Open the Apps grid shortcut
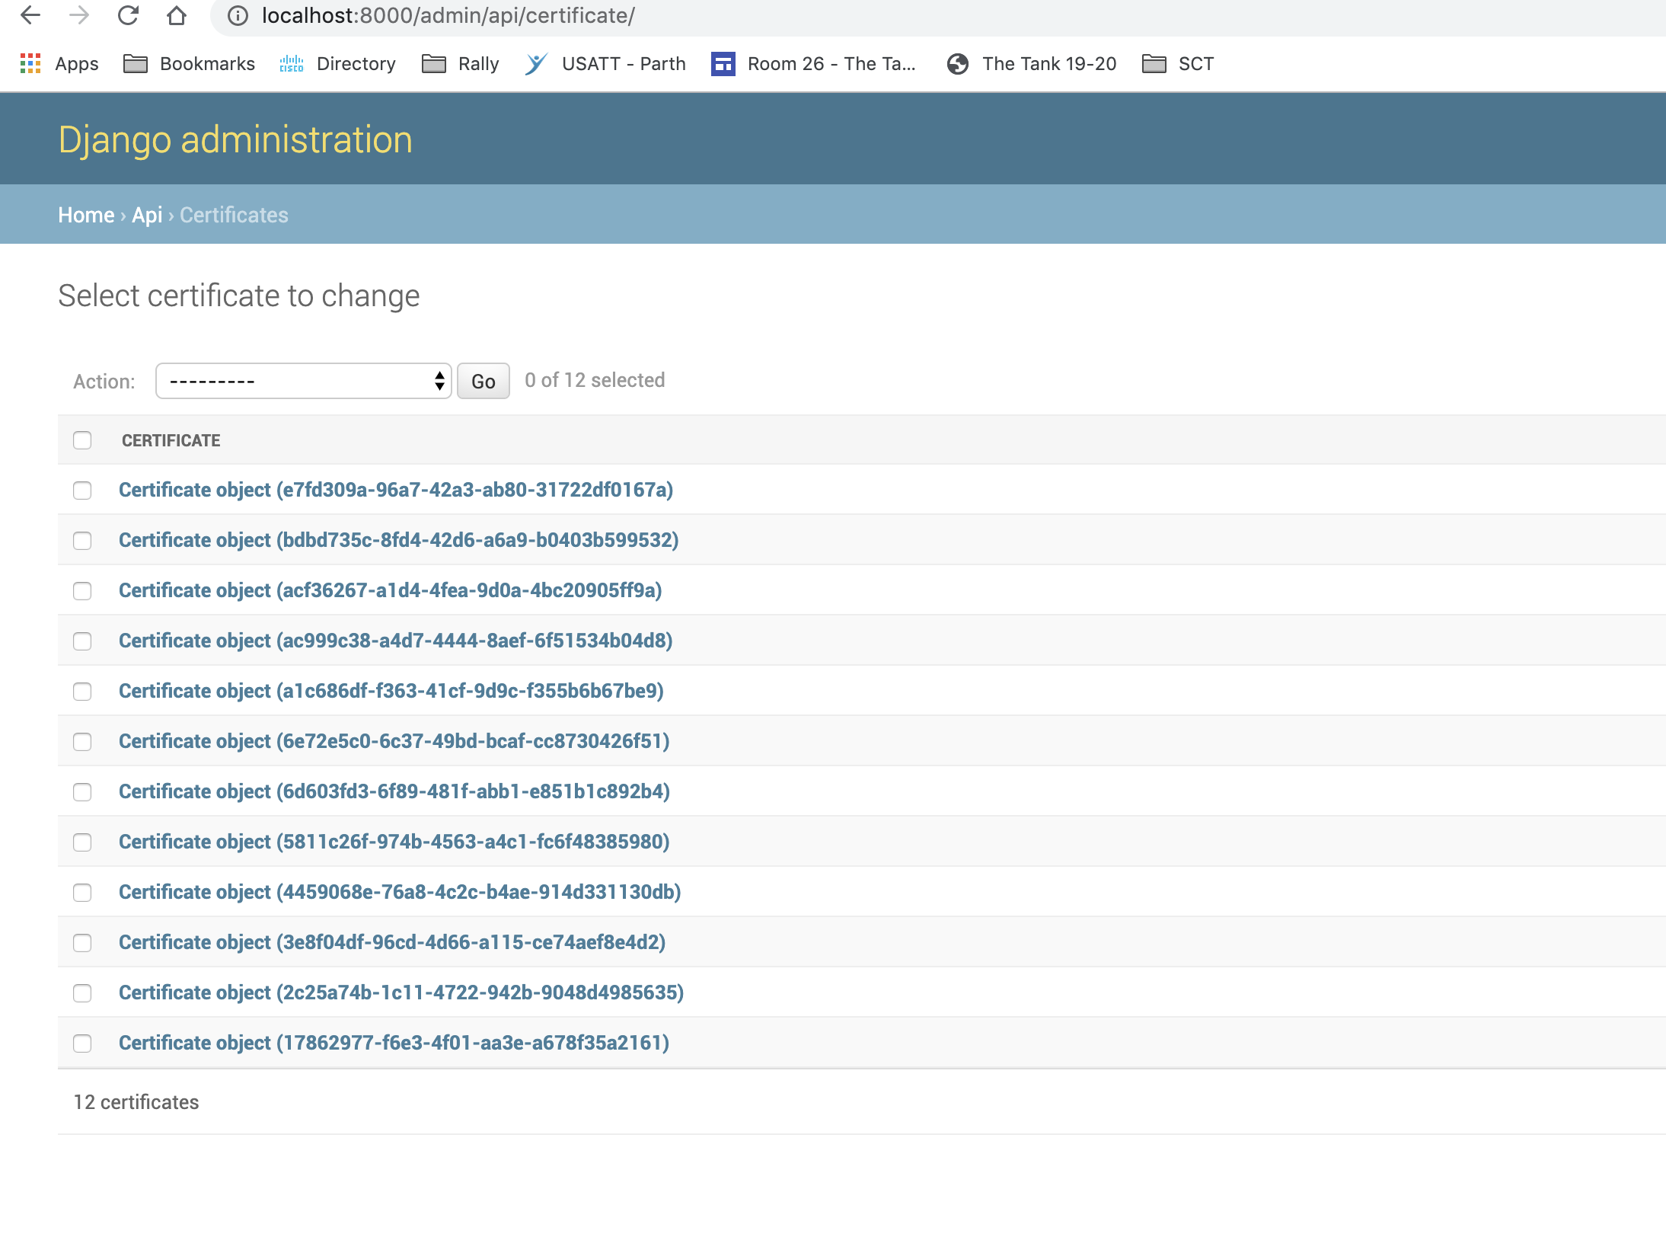 tap(59, 64)
